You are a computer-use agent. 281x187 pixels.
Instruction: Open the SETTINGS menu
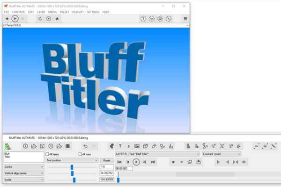[x=93, y=12]
